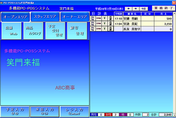The width and height of the screenshot is (176, 118).
Task: Click 業務終了 button
Action: [x=163, y=8]
